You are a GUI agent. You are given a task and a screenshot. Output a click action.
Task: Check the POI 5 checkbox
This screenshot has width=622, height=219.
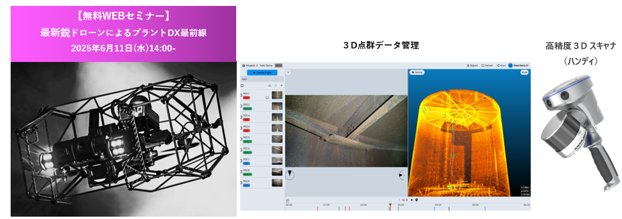coord(241,139)
